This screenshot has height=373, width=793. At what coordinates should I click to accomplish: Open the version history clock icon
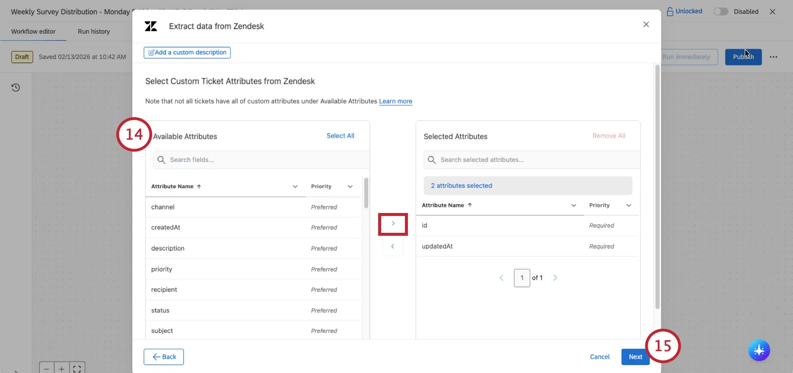(x=16, y=88)
